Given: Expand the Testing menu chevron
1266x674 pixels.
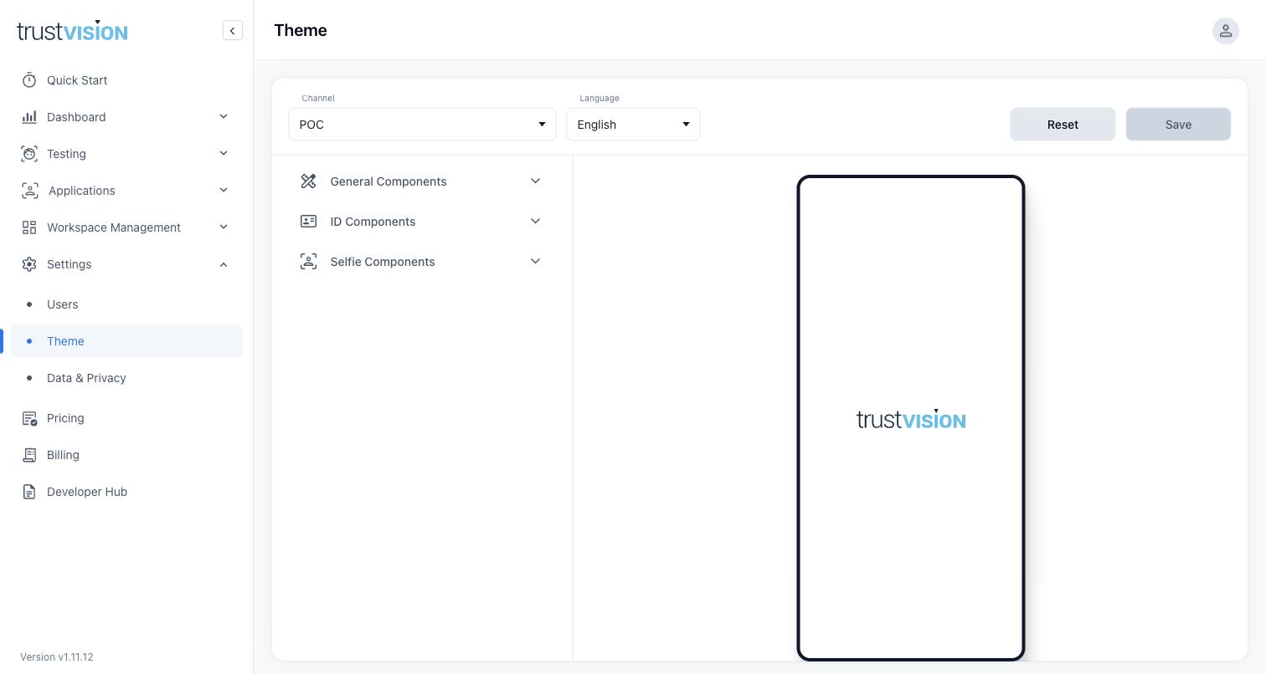Looking at the screenshot, I should coord(224,154).
